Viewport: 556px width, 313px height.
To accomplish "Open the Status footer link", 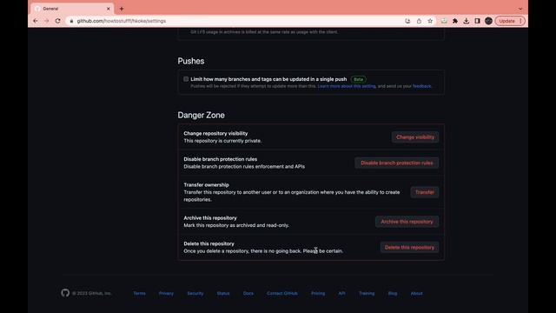I will [223, 294].
